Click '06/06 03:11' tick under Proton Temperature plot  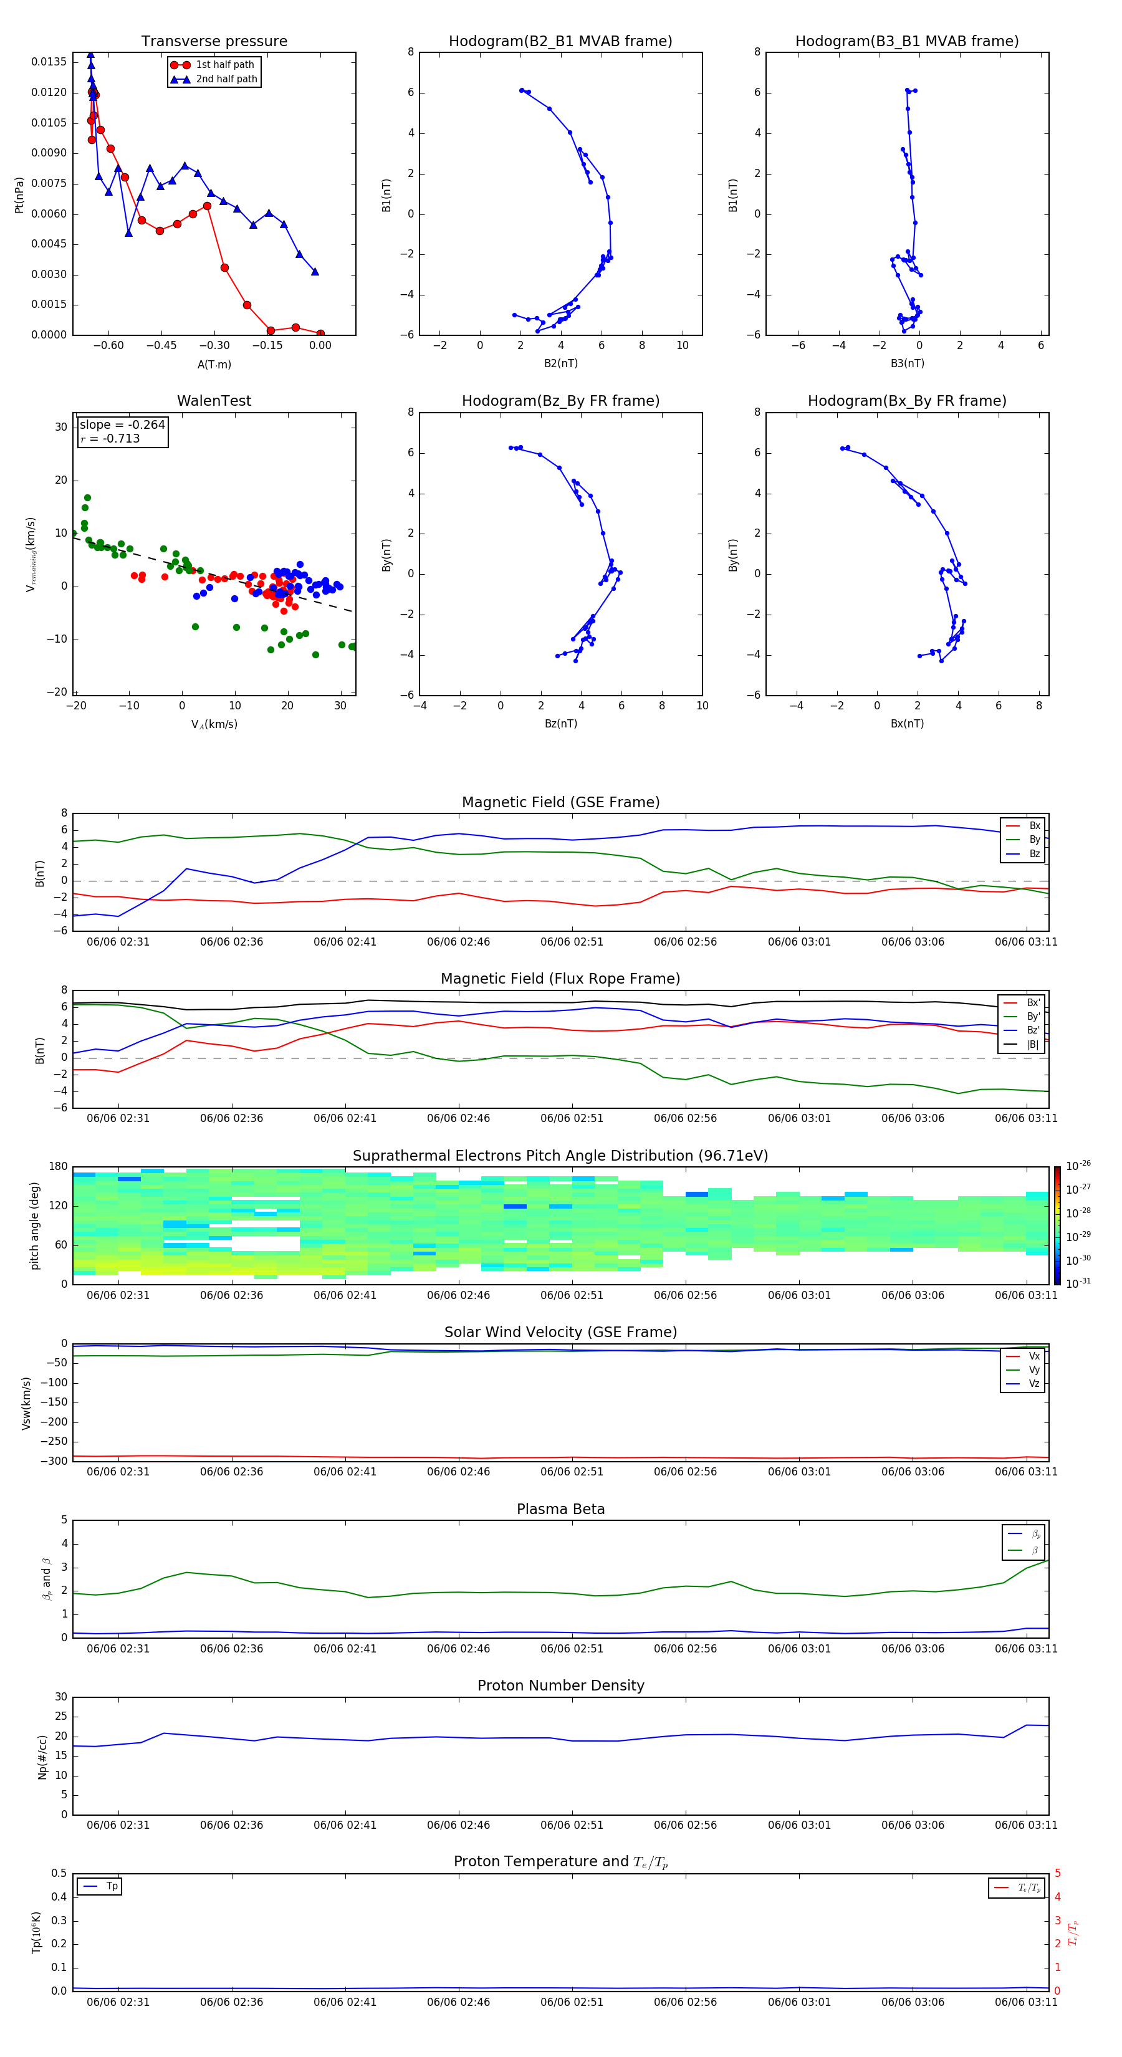(1026, 2002)
